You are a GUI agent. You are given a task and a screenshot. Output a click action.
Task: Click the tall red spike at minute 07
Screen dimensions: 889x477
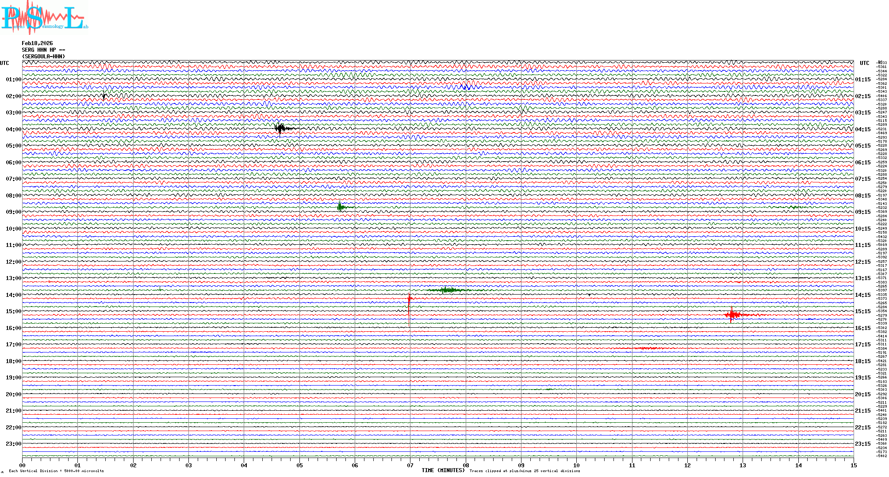[x=409, y=300]
